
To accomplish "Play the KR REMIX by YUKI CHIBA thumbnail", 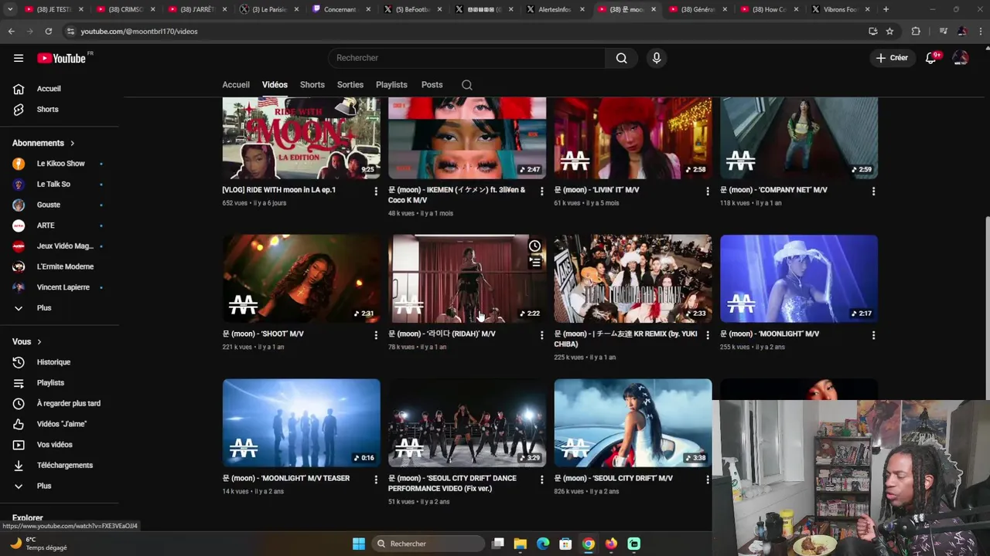I will coord(633,279).
